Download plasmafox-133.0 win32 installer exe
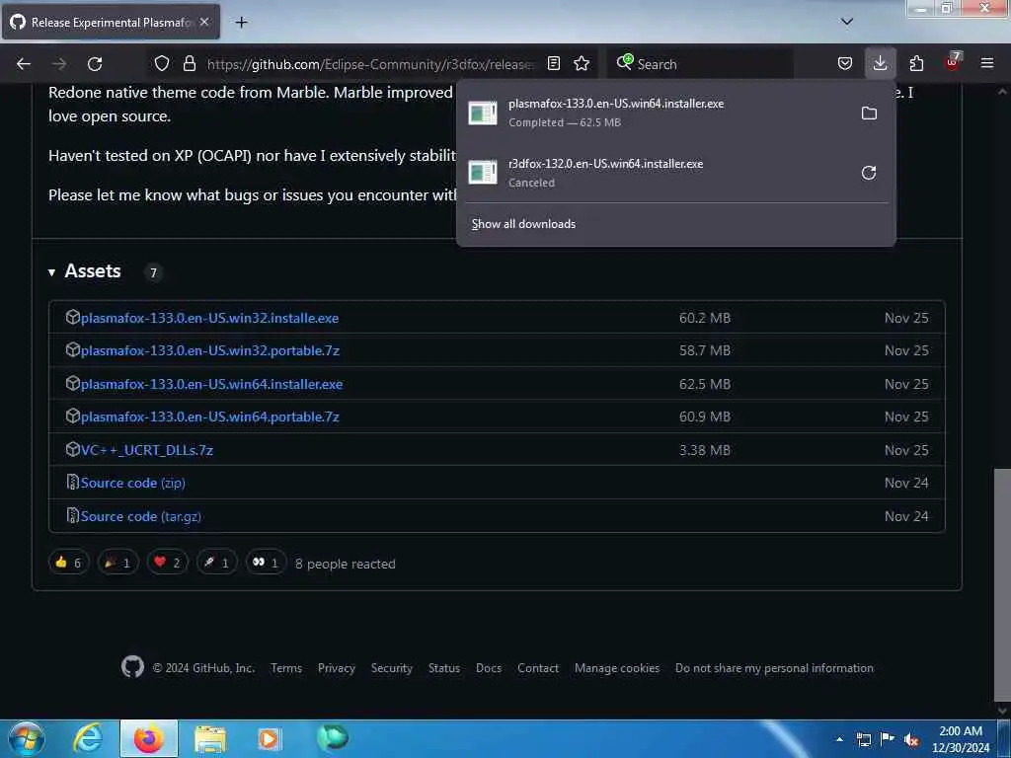 click(x=209, y=318)
